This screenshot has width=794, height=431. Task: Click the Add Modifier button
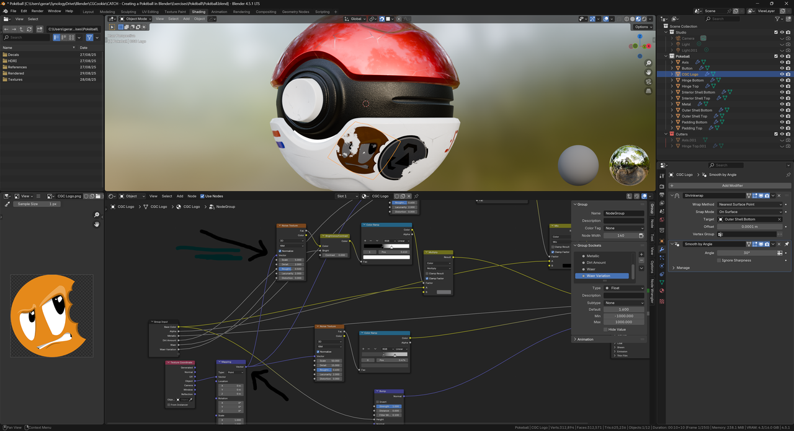(732, 186)
